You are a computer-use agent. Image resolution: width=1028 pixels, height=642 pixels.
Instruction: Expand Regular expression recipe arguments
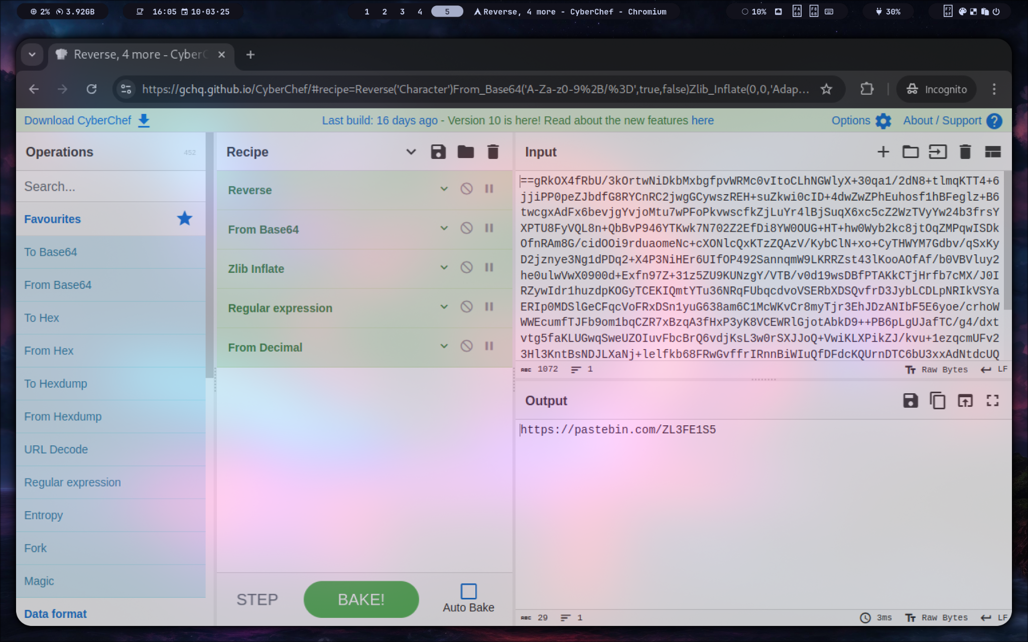click(444, 306)
